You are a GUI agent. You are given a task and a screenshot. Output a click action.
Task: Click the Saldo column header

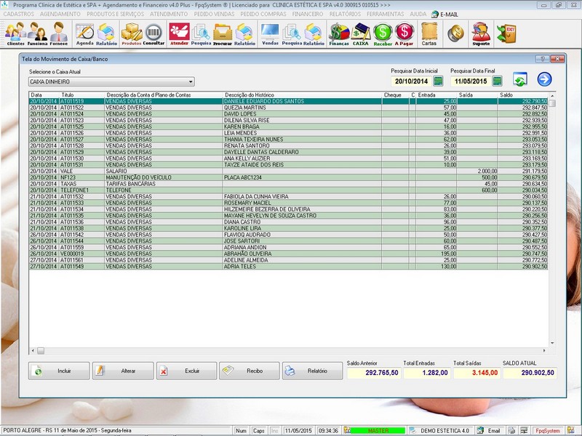(x=522, y=95)
